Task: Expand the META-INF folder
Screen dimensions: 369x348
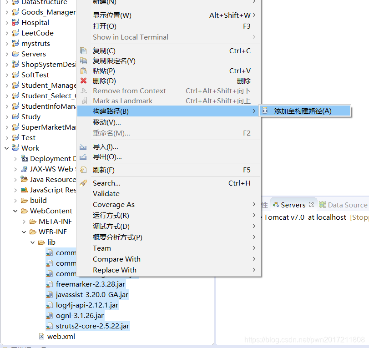Action: pyautogui.click(x=24, y=222)
